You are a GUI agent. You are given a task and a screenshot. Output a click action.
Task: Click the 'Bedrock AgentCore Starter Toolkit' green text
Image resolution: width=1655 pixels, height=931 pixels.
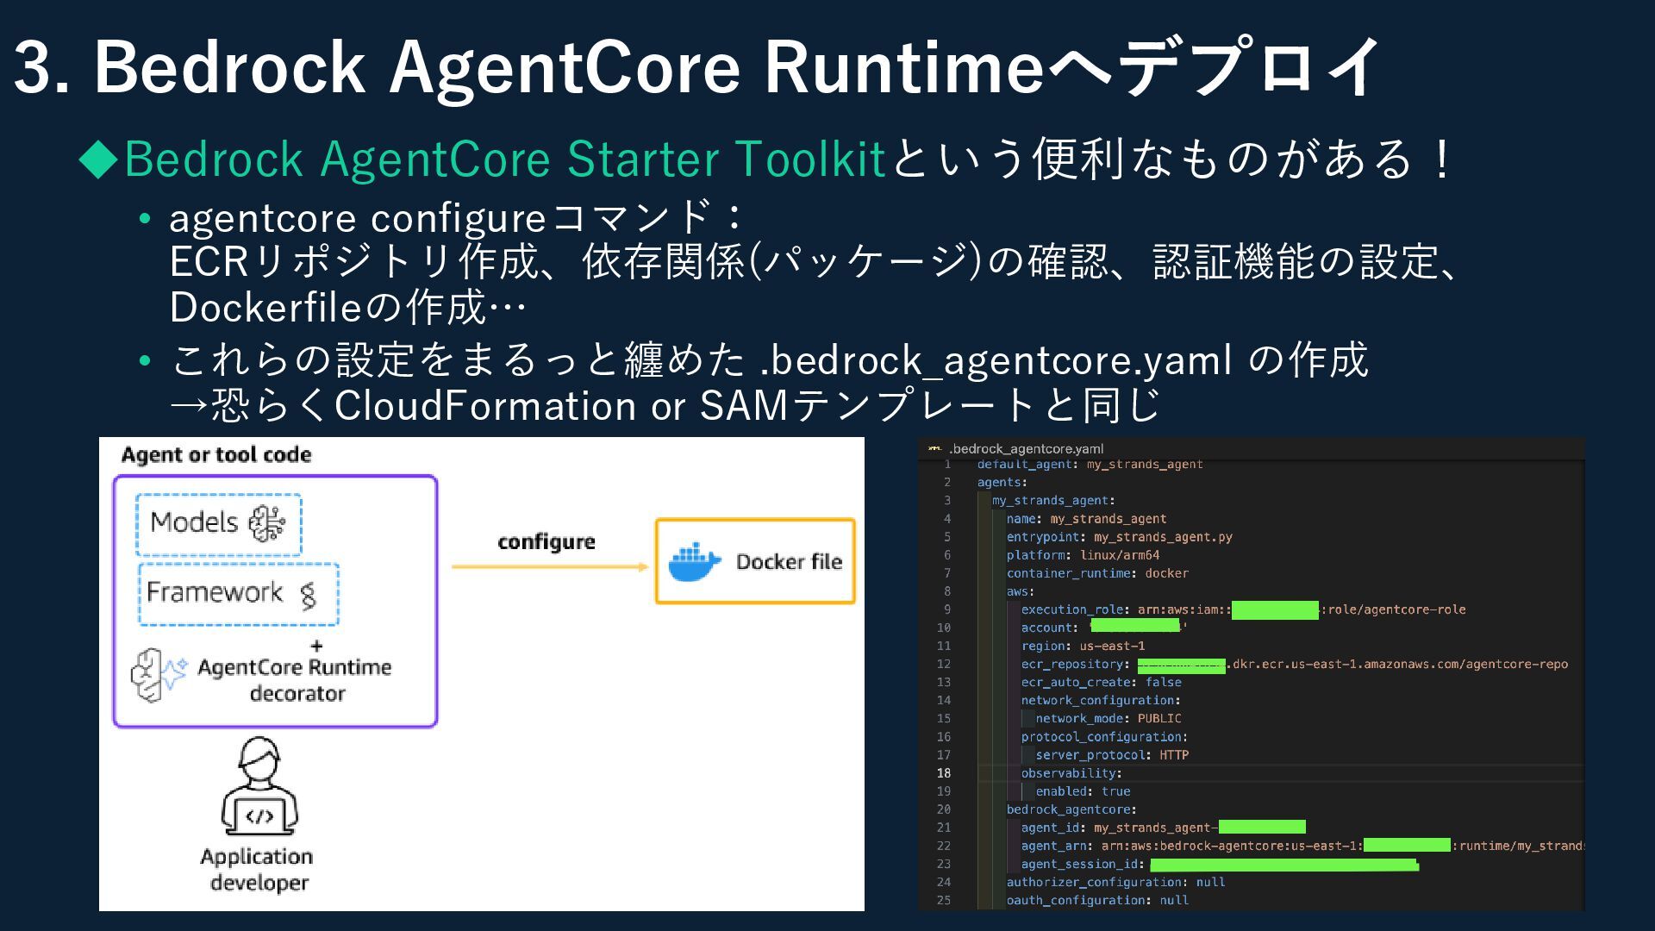coord(505,159)
